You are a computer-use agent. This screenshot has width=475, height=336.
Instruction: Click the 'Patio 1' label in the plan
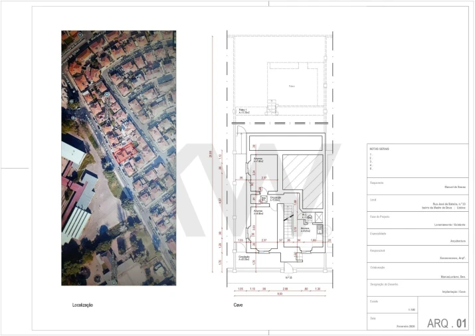coord(243,110)
